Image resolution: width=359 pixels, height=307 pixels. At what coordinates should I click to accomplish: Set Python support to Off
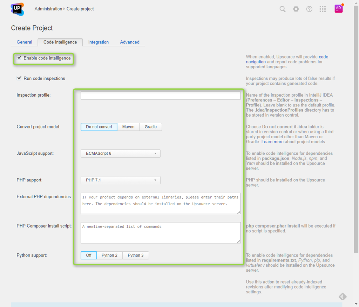click(x=89, y=255)
